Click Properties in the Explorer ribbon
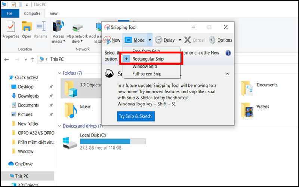Image resolution: width=299 pixels, height=187 pixels. pos(11,30)
